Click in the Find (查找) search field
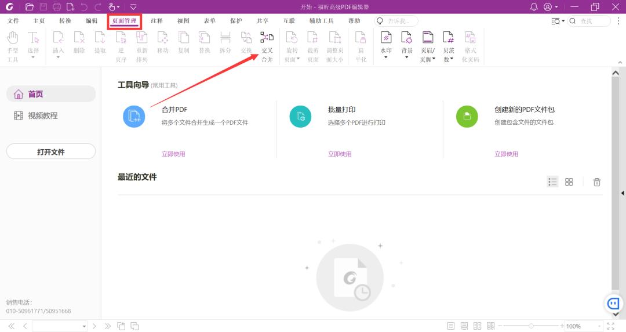The width and height of the screenshot is (626, 332). point(589,21)
